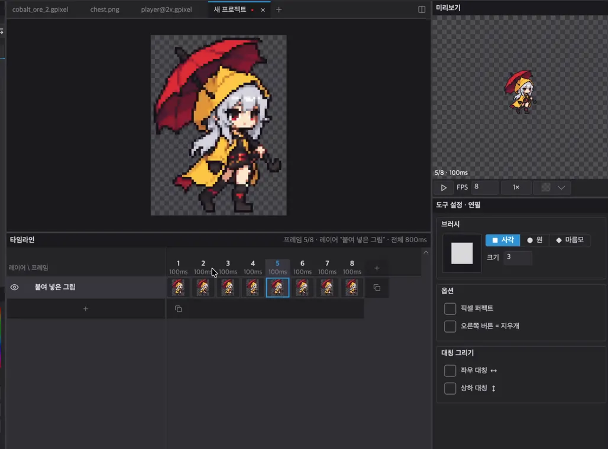Select the 원 brush shape
The width and height of the screenshot is (608, 449).
coord(535,240)
